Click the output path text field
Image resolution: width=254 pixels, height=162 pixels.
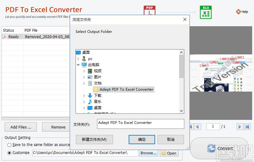(85, 153)
